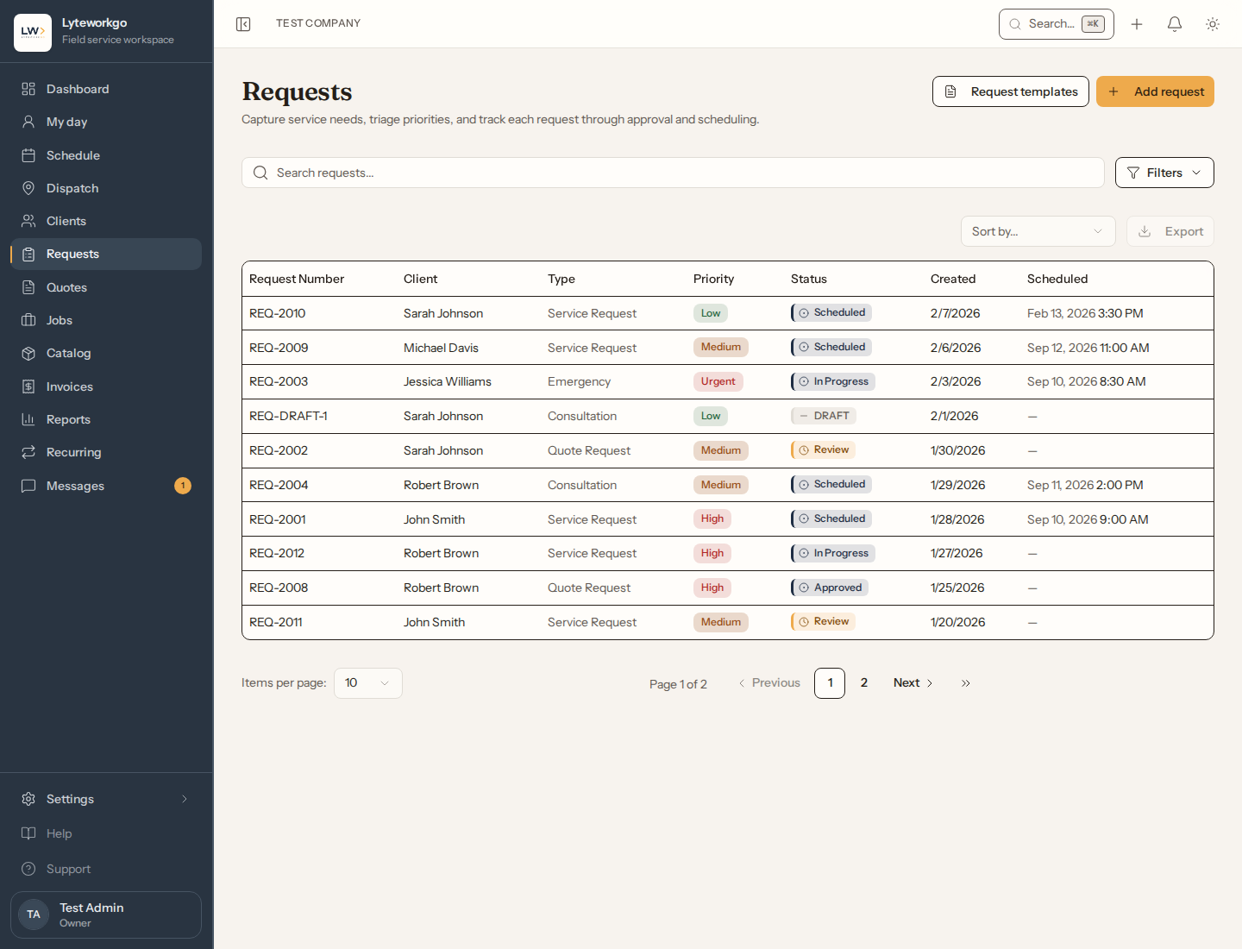Click Jessica Williams client name
This screenshot has height=949, width=1242.
click(x=448, y=381)
